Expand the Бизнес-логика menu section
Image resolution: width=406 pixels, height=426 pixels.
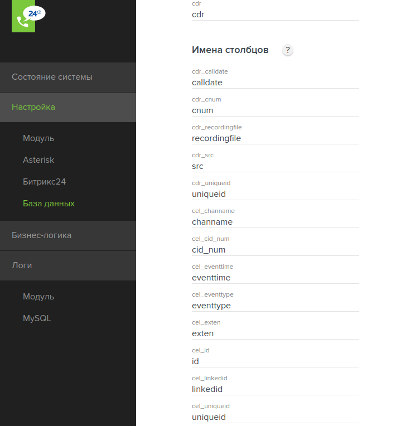click(x=68, y=235)
